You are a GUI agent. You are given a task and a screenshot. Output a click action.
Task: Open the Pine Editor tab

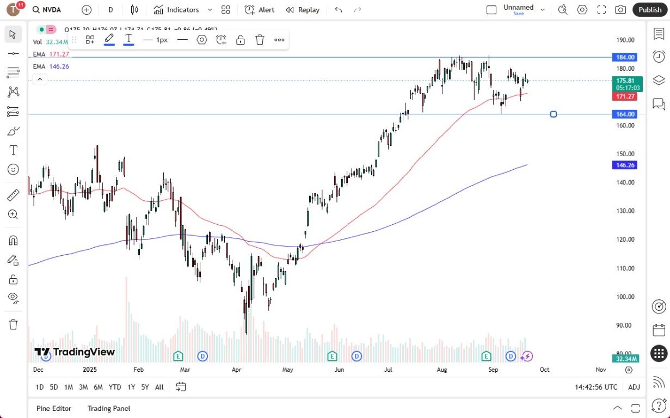coord(53,408)
